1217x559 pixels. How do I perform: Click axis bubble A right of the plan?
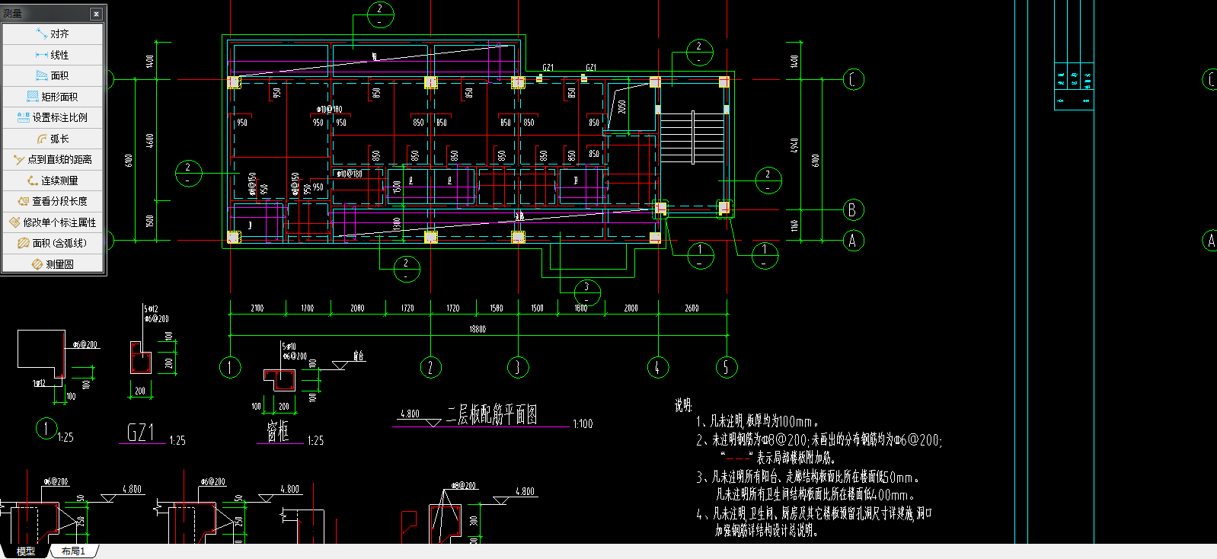click(x=853, y=241)
